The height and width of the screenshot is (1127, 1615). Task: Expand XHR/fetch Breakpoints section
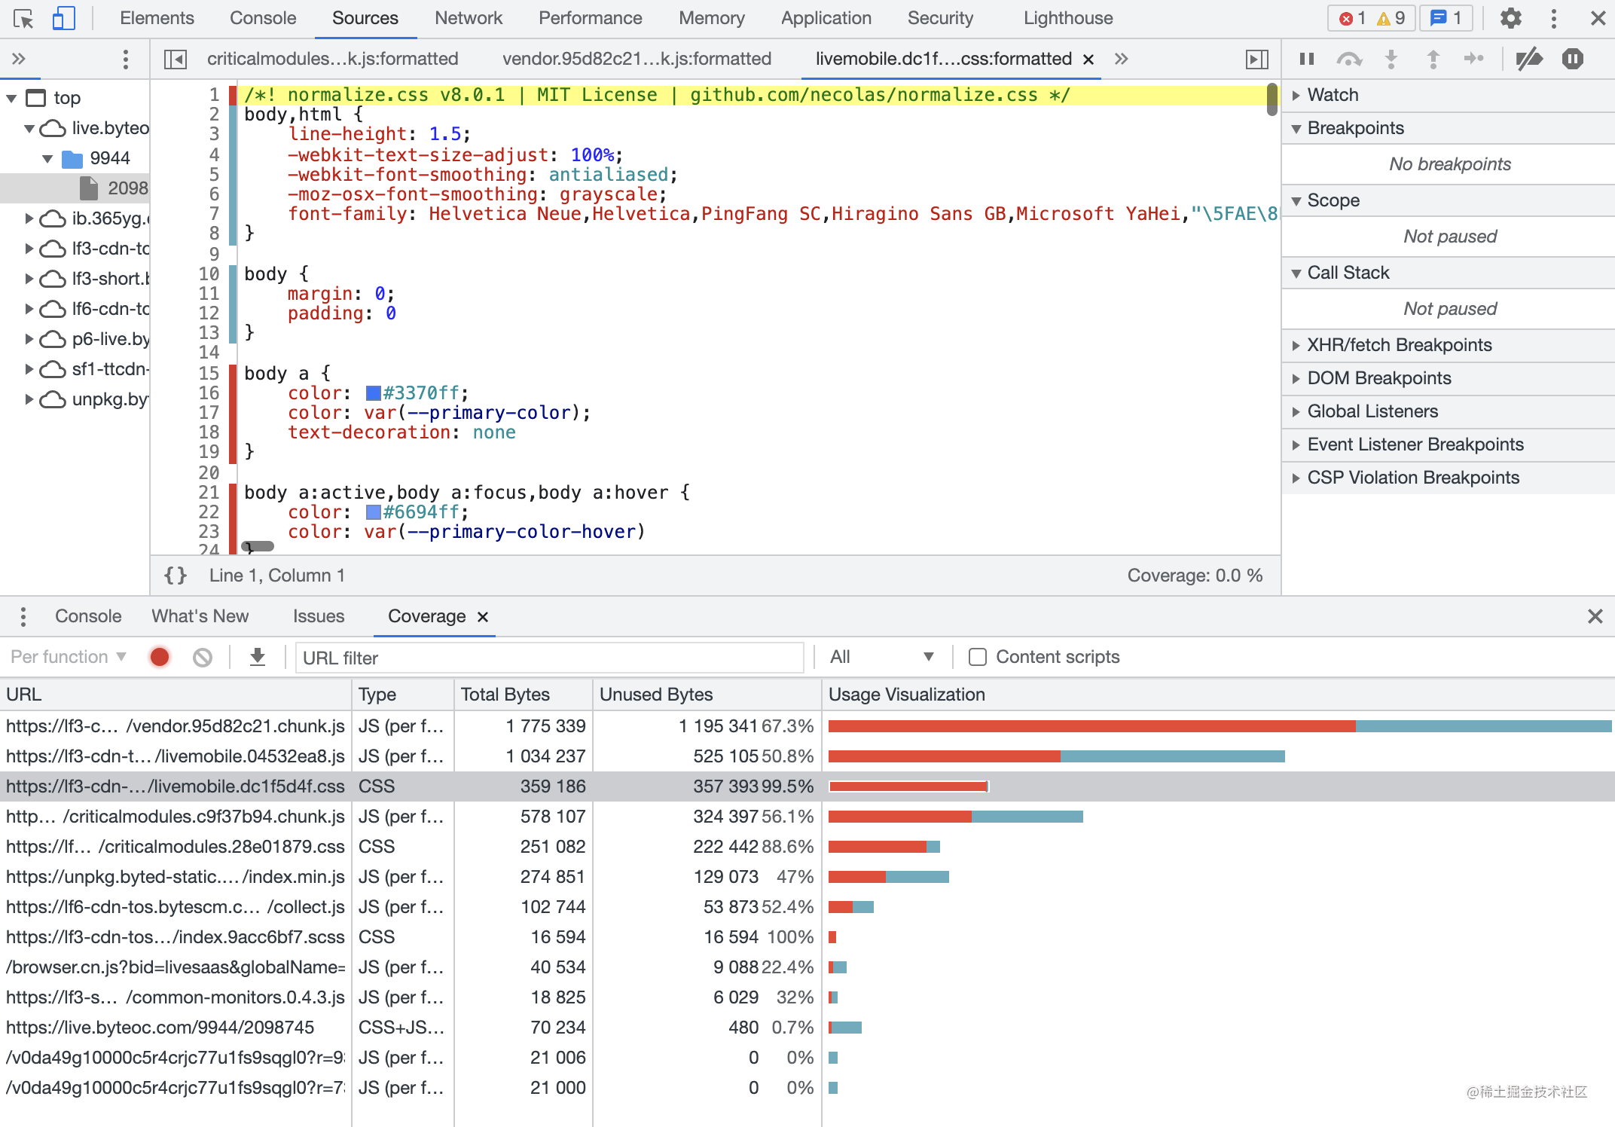pyautogui.click(x=1399, y=345)
